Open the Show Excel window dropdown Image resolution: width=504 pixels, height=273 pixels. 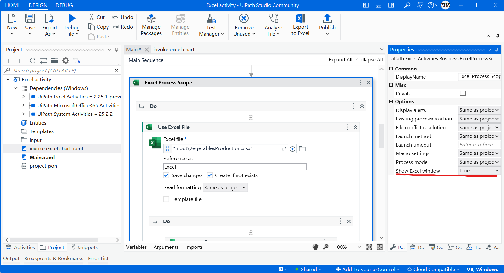tap(479, 171)
